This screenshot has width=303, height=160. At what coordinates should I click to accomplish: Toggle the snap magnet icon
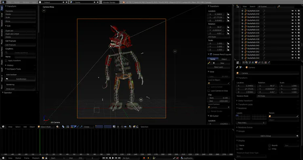(x=122, y=127)
